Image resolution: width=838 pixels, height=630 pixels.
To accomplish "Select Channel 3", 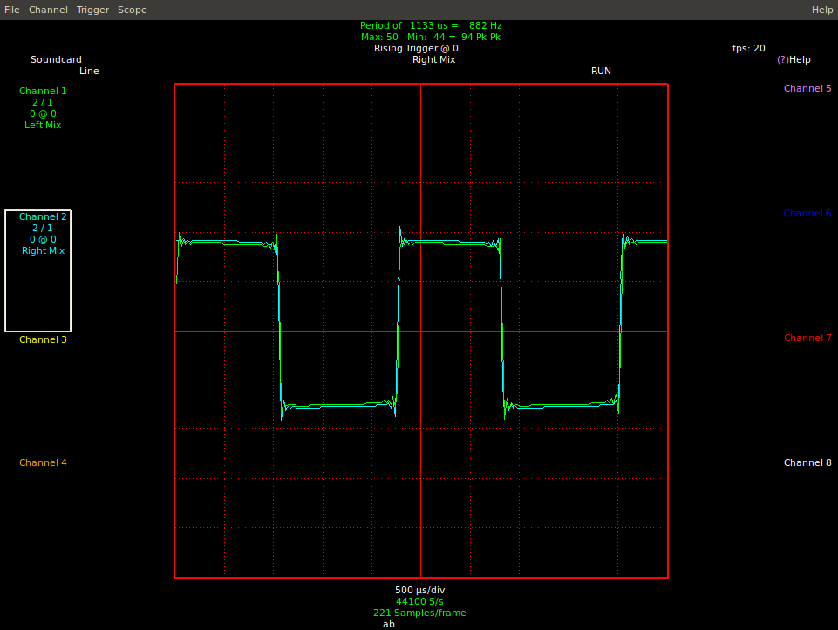I will pyautogui.click(x=43, y=339).
